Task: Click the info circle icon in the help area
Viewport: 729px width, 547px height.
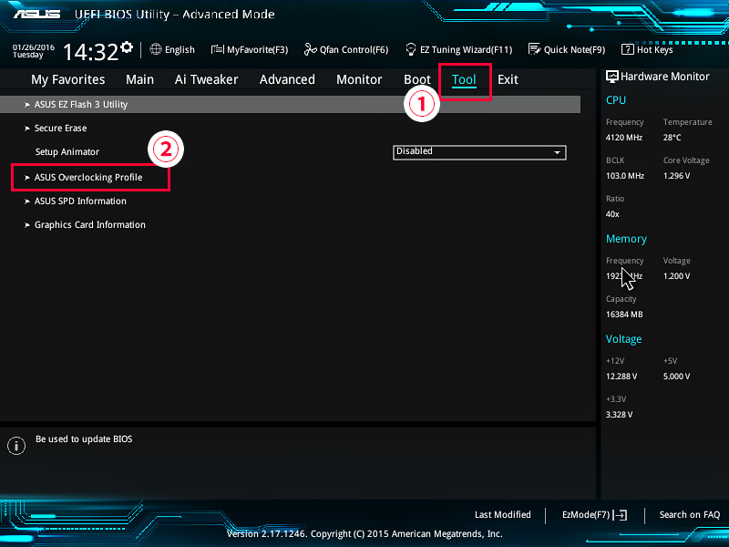Action: point(16,446)
